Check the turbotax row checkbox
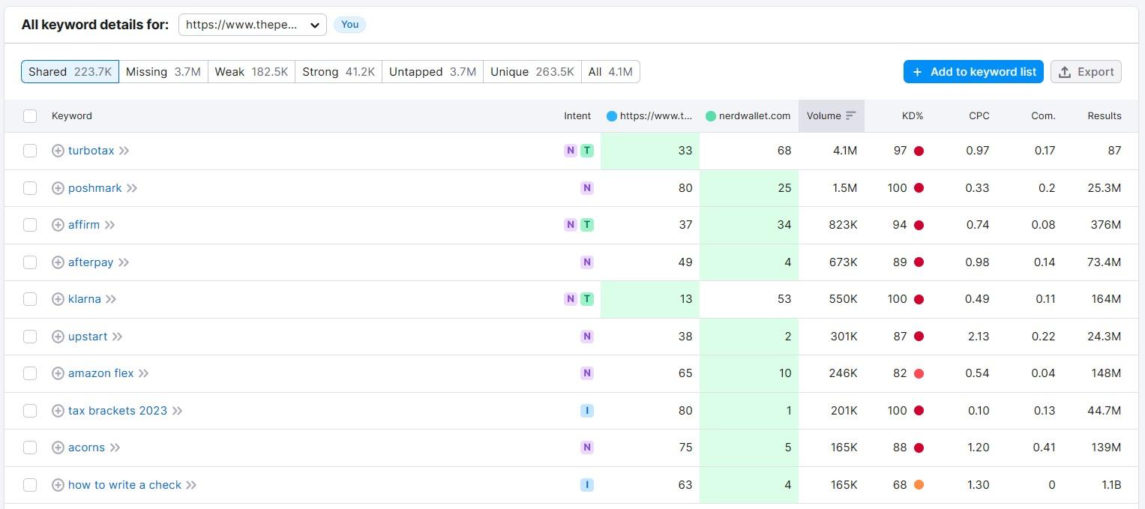The width and height of the screenshot is (1145, 509). pos(30,151)
